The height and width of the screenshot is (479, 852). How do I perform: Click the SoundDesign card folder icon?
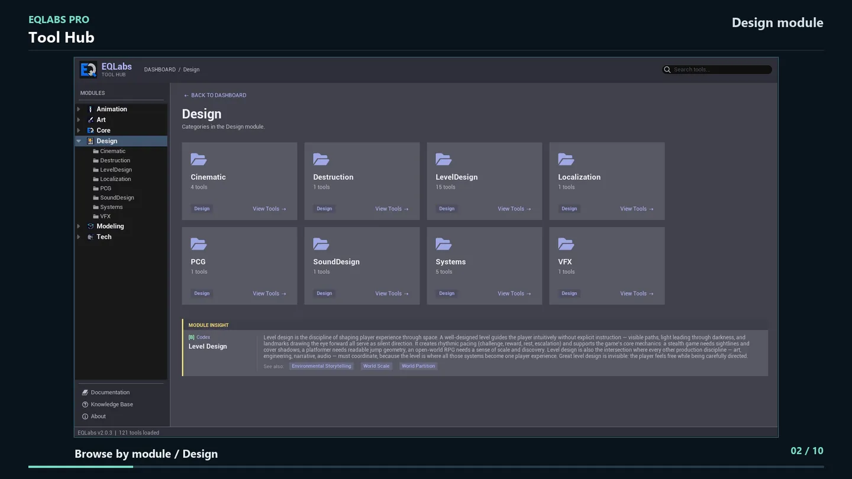(x=321, y=244)
